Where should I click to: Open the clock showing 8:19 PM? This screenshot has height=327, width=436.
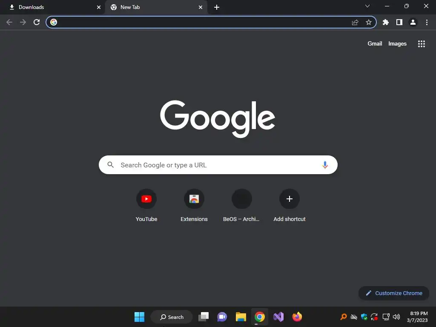[417, 317]
